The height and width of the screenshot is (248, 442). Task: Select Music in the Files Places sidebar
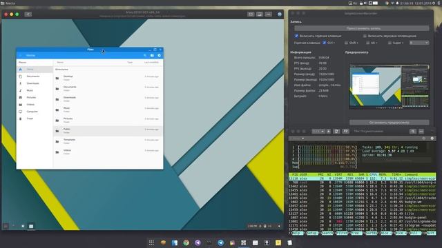click(x=35, y=90)
